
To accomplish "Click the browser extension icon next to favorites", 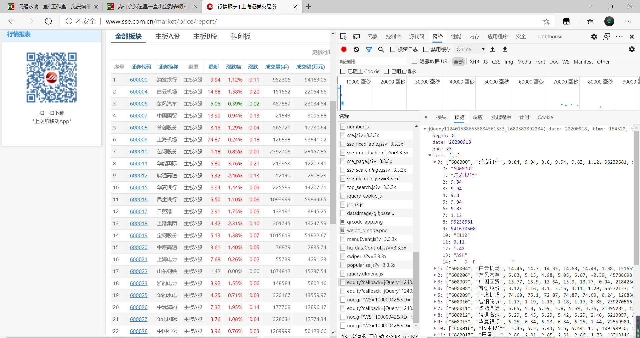I will 566,21.
